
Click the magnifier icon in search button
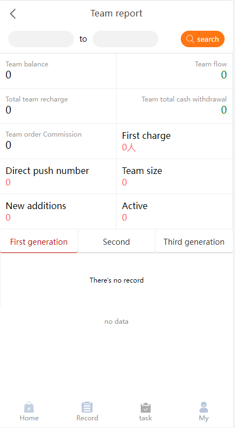tap(190, 39)
